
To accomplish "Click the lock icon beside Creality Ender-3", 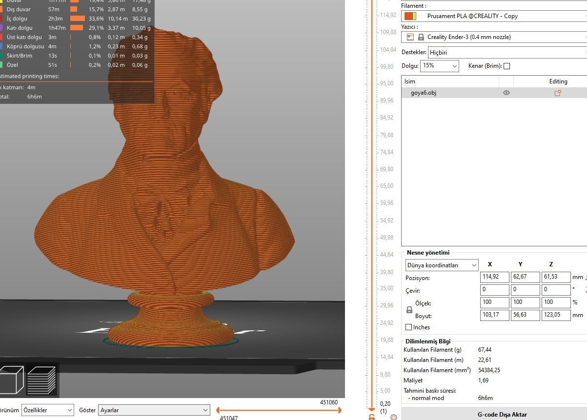I will [421, 37].
